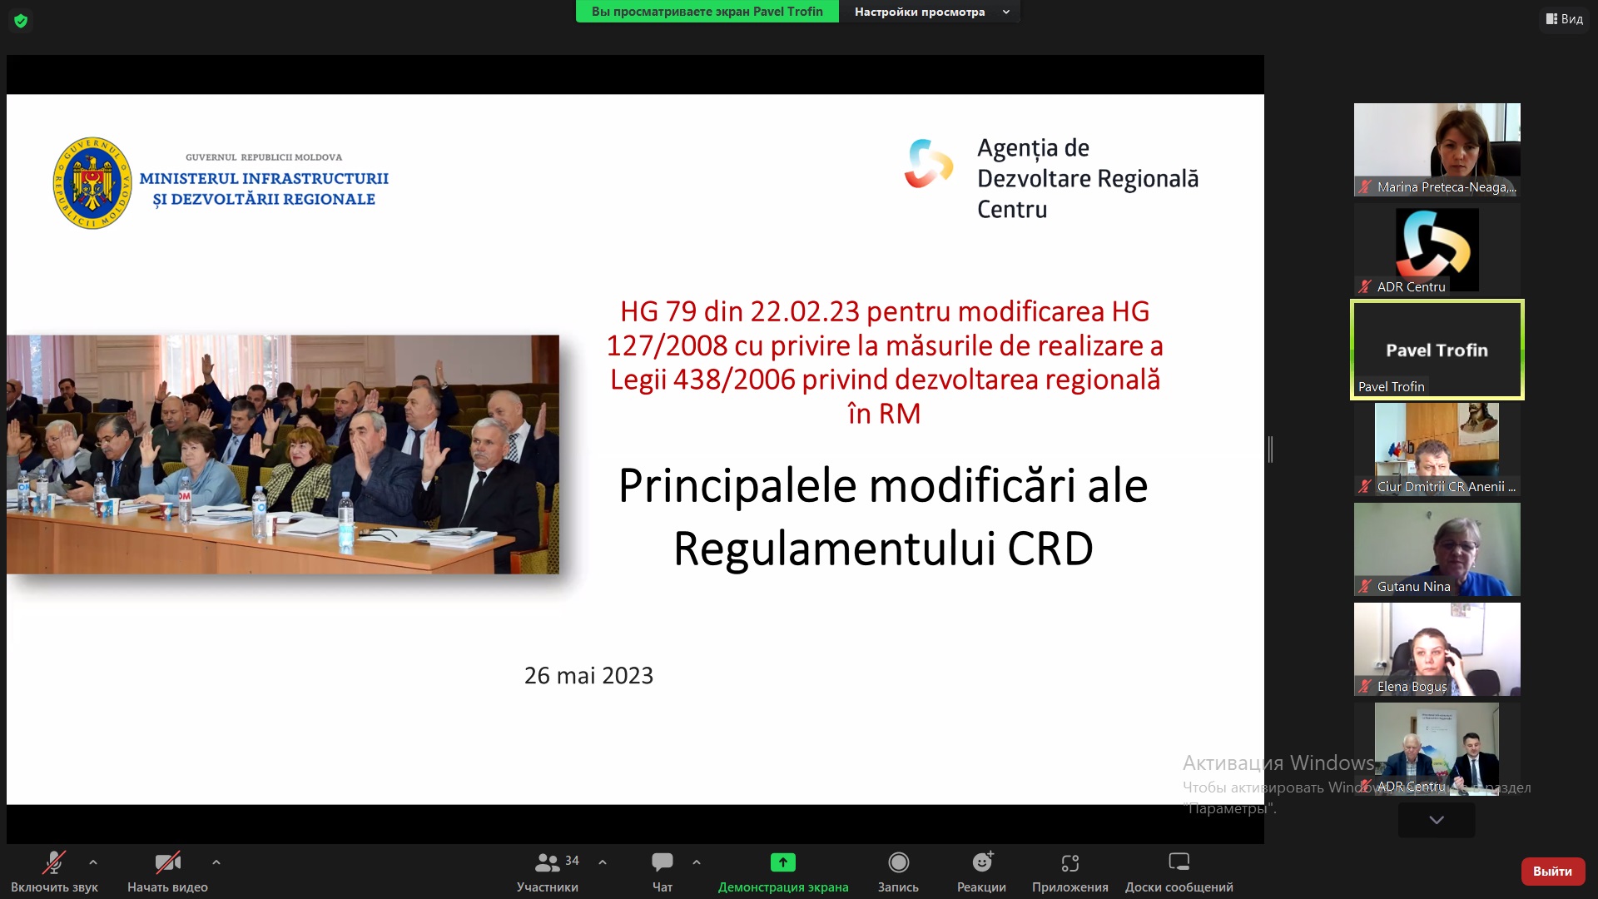1598x899 pixels.
Task: Open the Whiteboards icon
Action: pyautogui.click(x=1179, y=862)
